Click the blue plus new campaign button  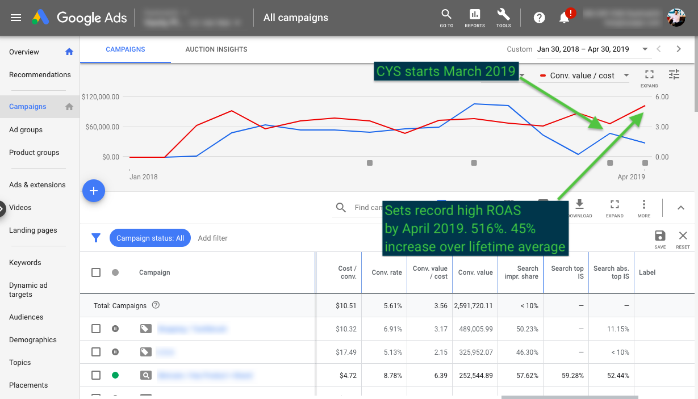[x=94, y=191]
